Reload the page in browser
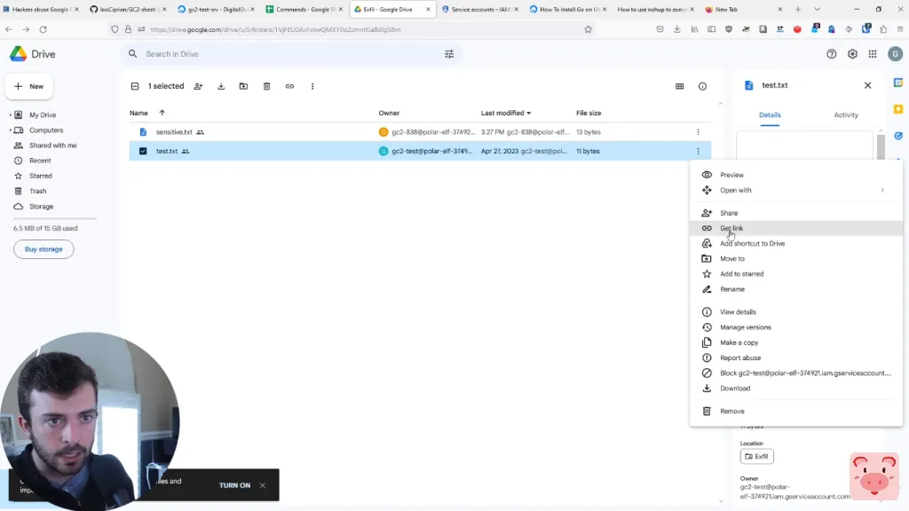Viewport: 909px width, 511px height. tap(43, 29)
